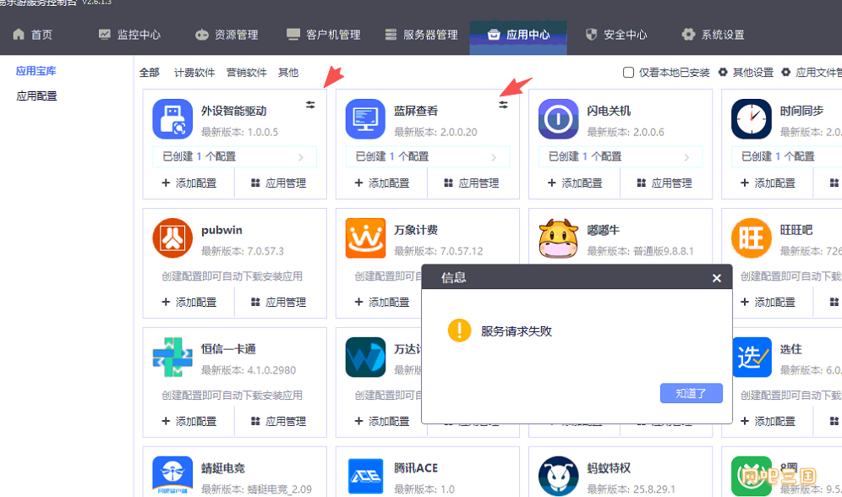Expand 已创建 1 个配置 on 外设智能驱动
842x497 pixels.
click(235, 156)
